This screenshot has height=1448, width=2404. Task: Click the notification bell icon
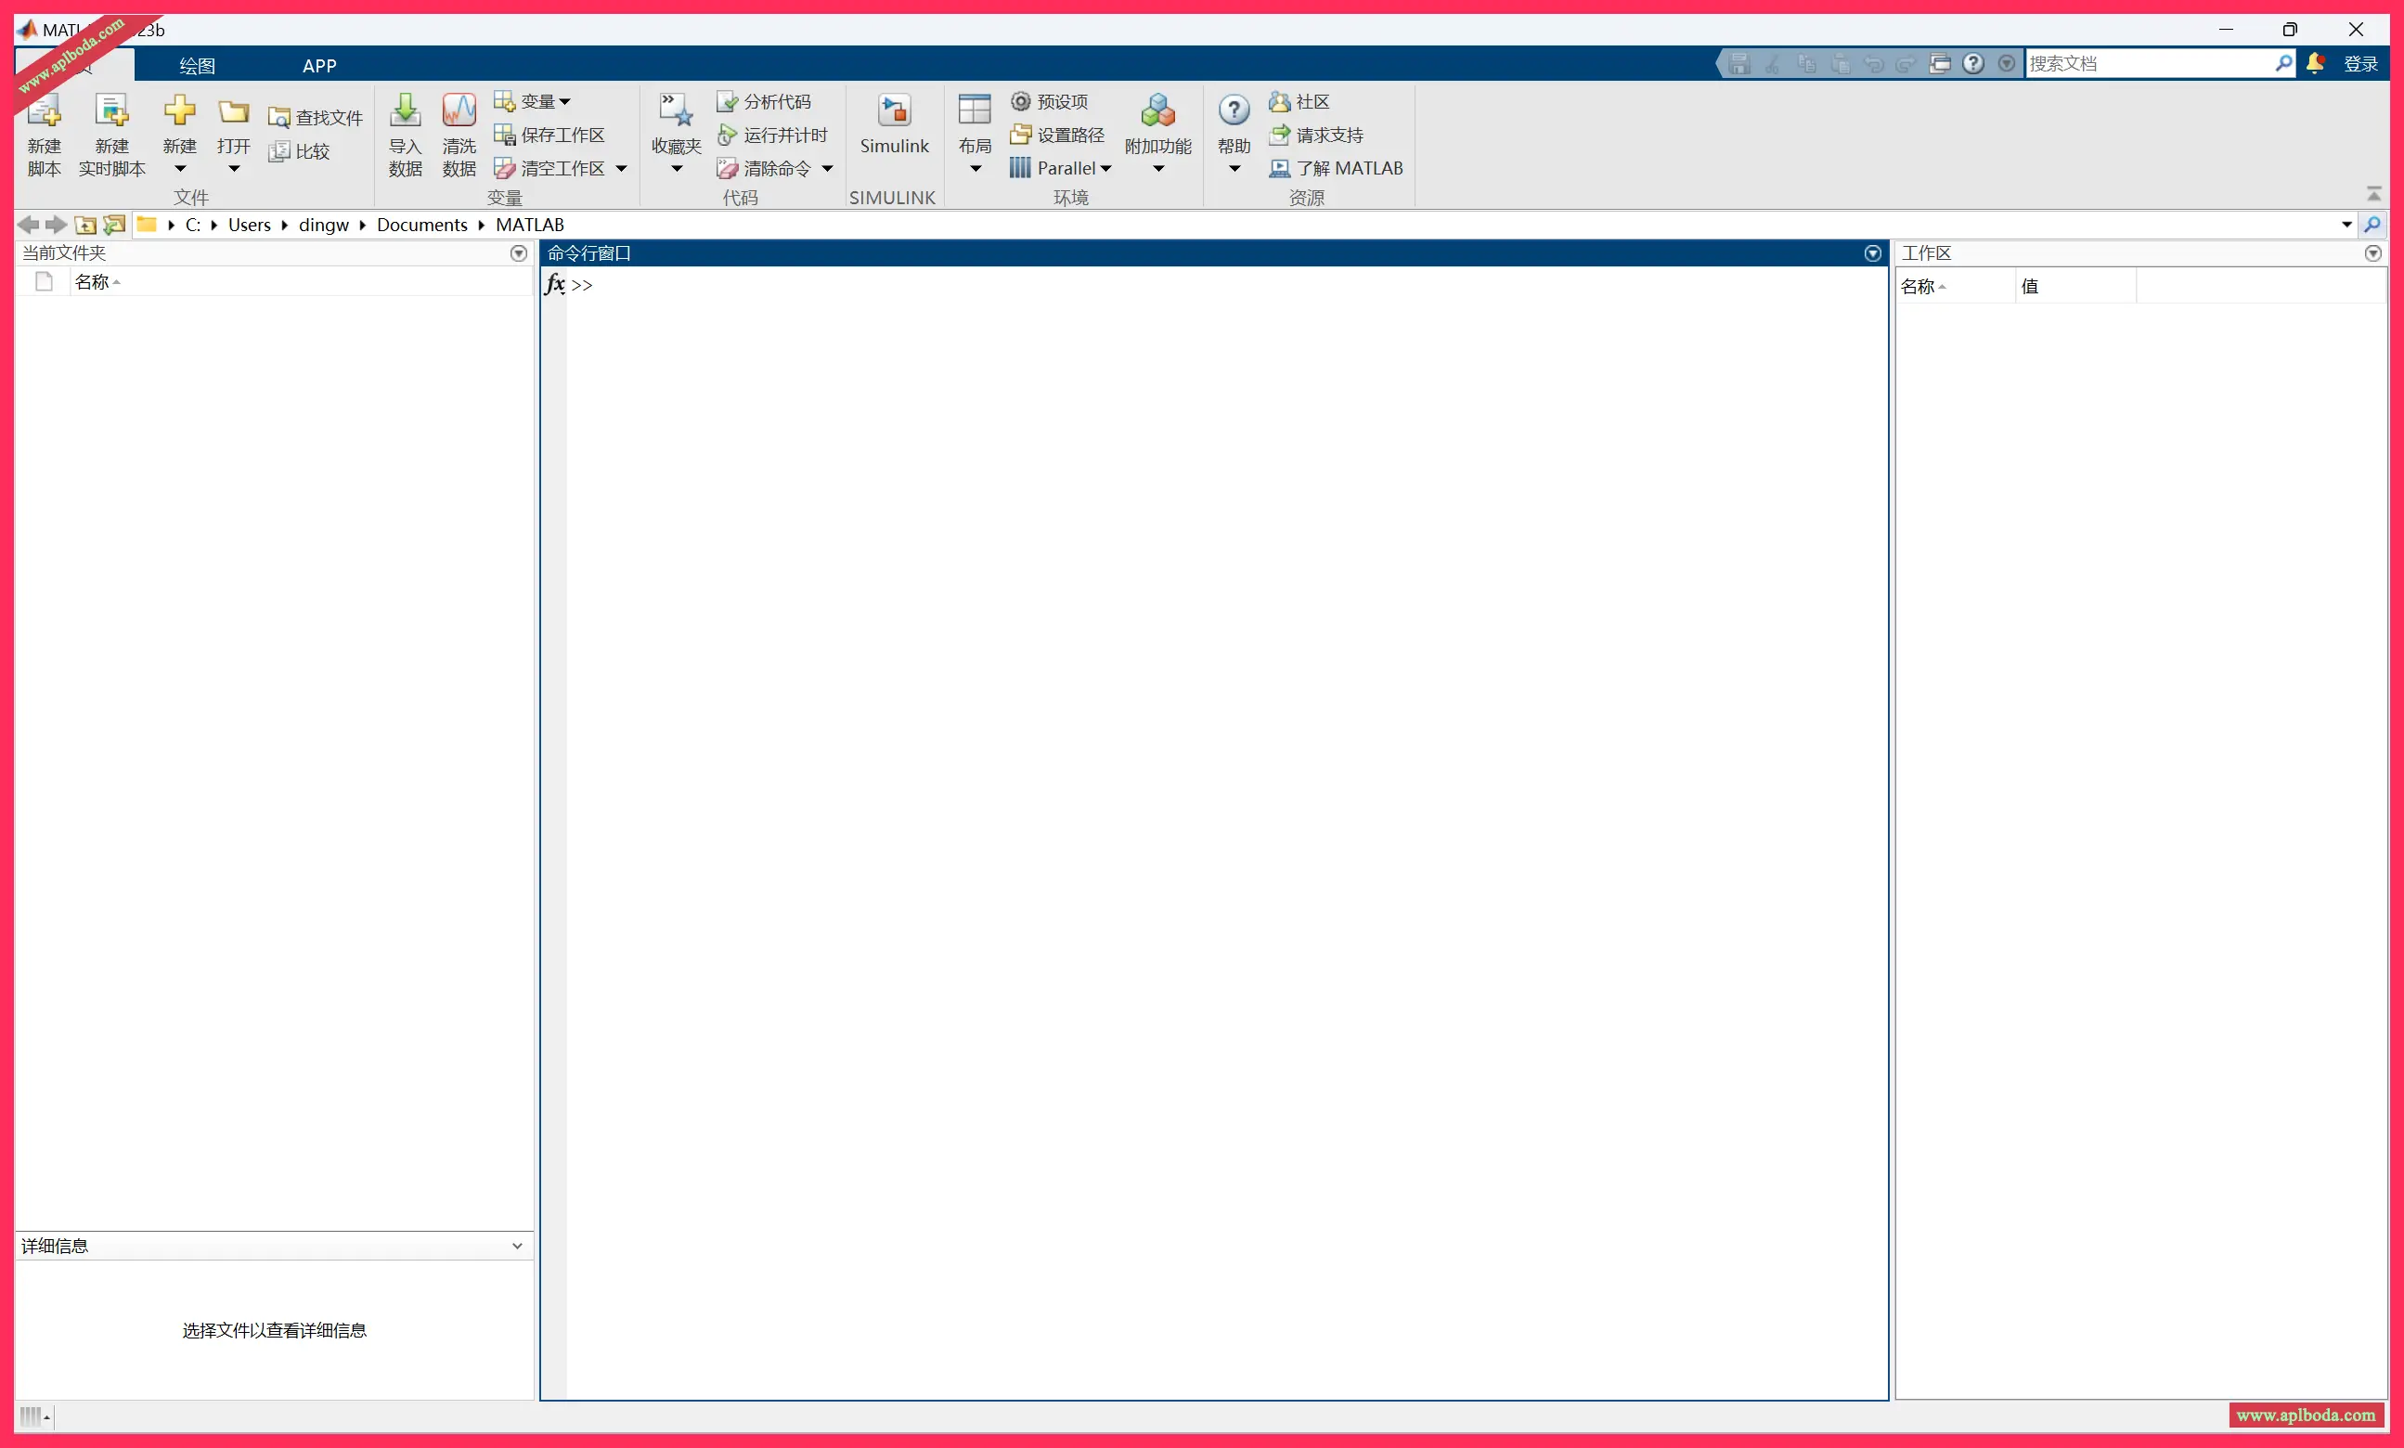[2314, 63]
